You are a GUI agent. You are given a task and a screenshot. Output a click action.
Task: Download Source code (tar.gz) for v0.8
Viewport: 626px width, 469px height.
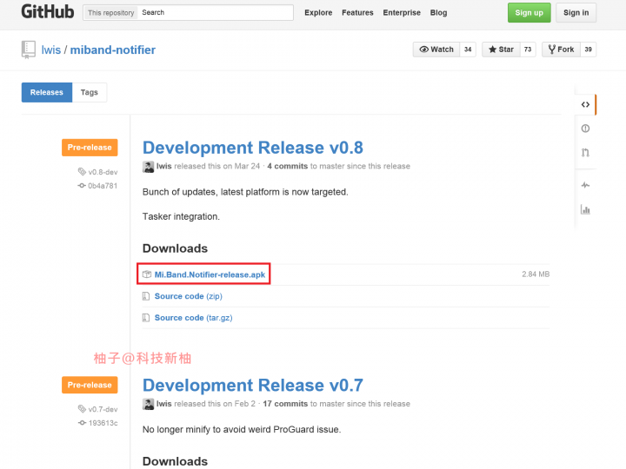click(x=193, y=318)
